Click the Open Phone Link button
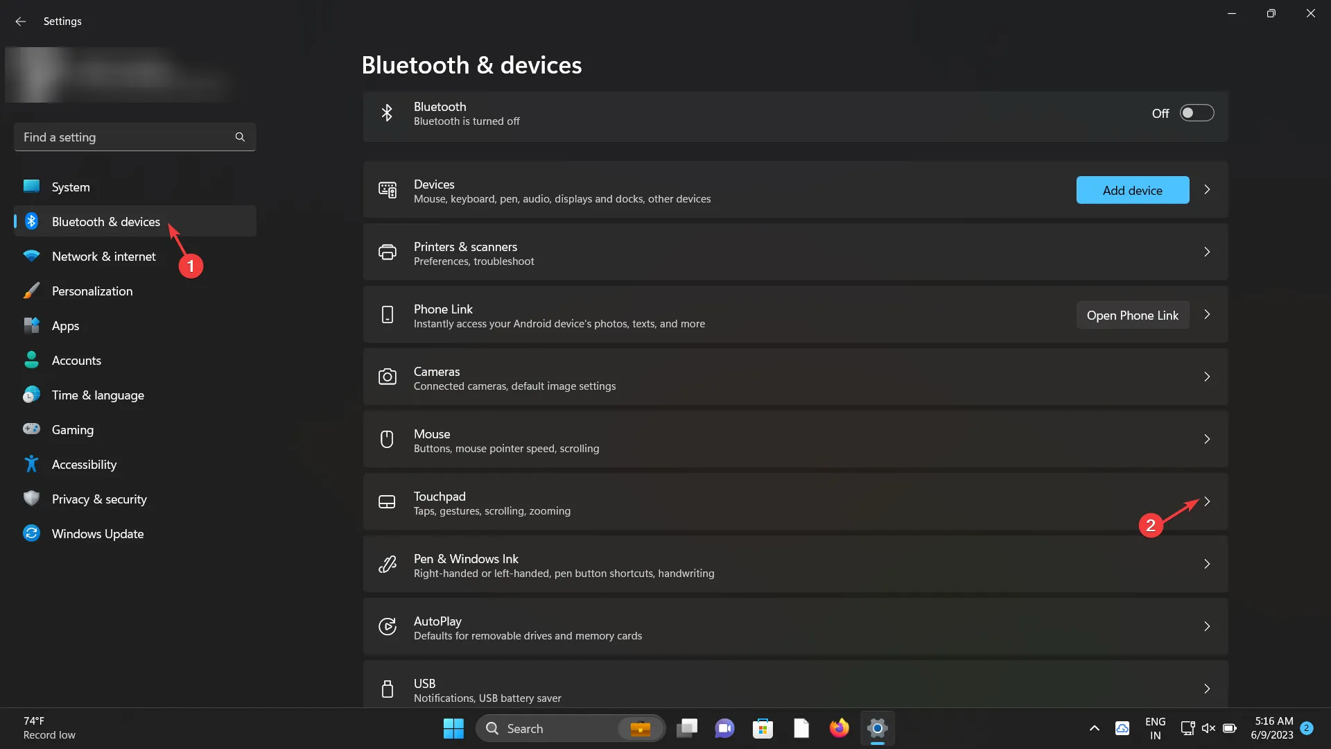The image size is (1331, 749). 1132,315
